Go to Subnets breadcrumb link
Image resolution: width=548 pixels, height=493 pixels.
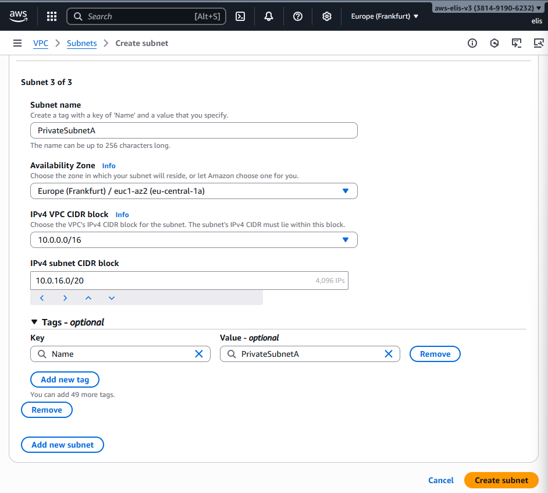pos(81,43)
